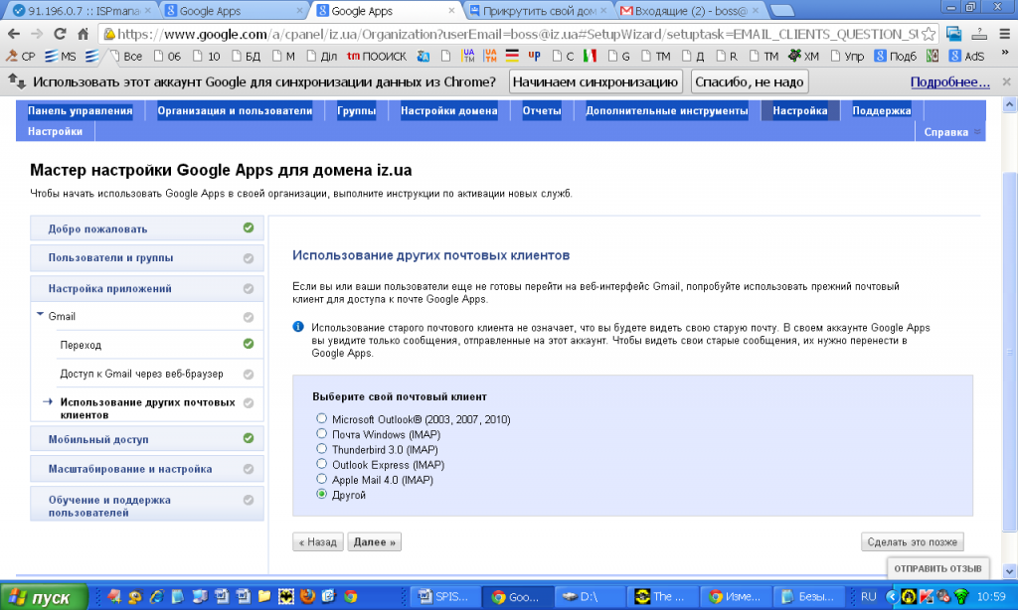This screenshot has height=610, width=1018.
Task: Select the Outlook Express (IMAP) option
Action: coord(321,463)
